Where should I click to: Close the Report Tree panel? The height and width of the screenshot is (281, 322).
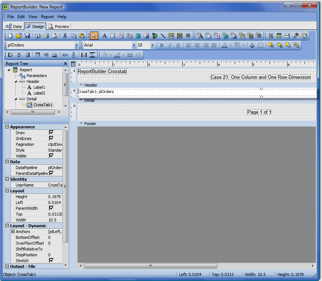[65, 64]
